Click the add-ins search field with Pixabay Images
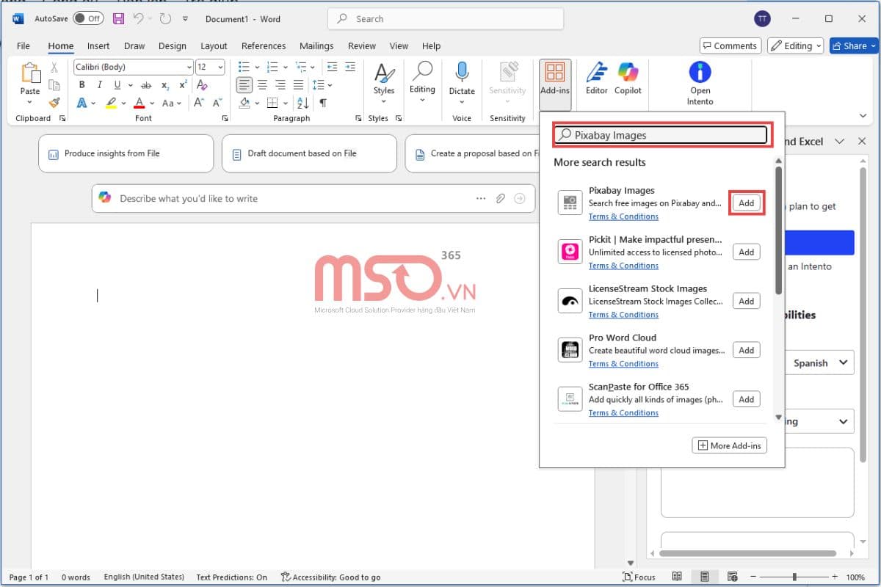Screen dimensions: 881x587 pyautogui.click(x=660, y=135)
